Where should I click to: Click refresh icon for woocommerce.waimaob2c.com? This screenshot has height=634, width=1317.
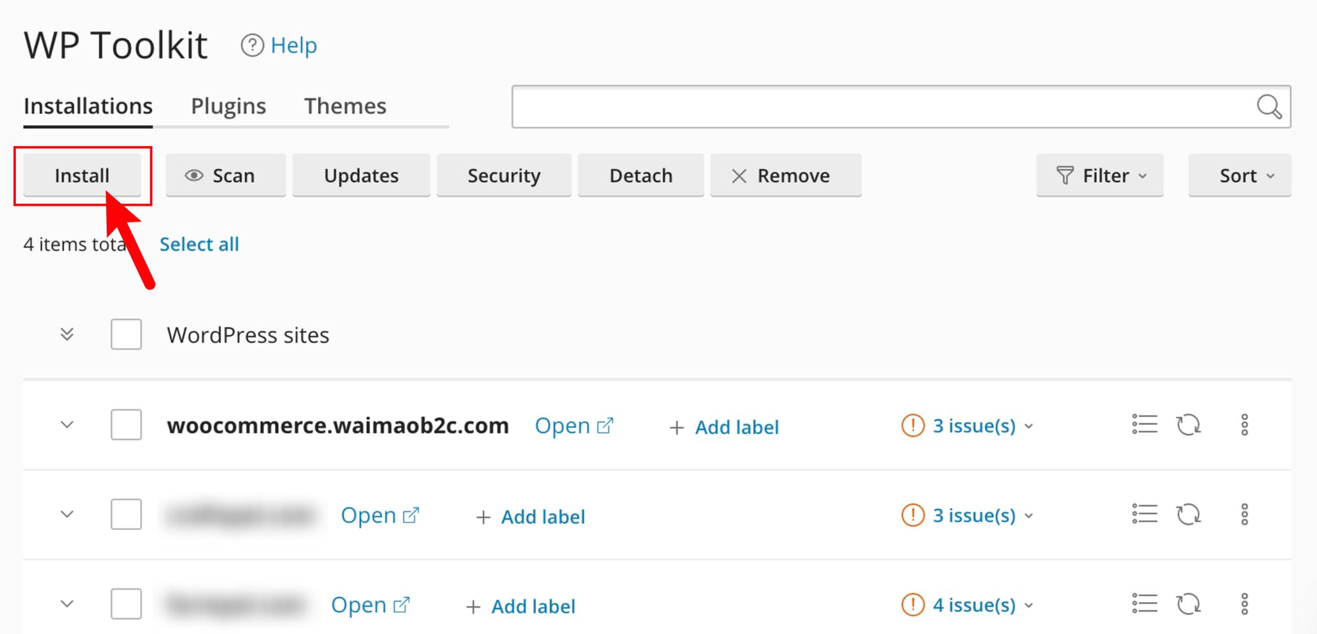pos(1189,425)
